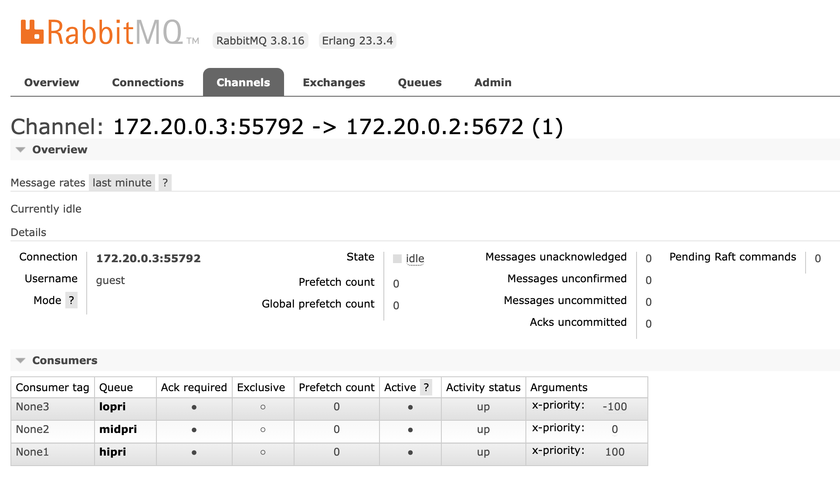The height and width of the screenshot is (480, 840).
Task: Collapse the Consumers section
Action: [x=20, y=360]
